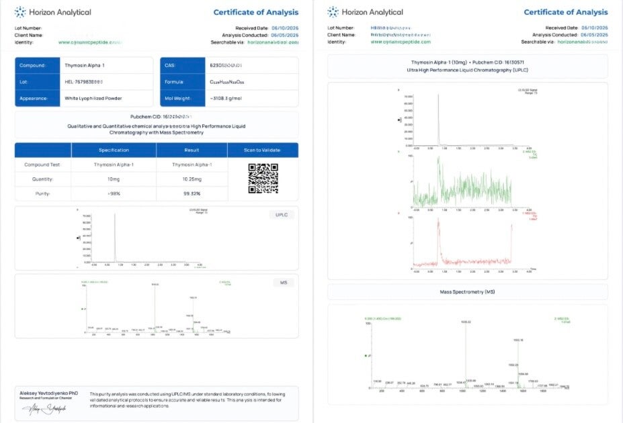Click the 99.32% purity result cell

pos(192,193)
